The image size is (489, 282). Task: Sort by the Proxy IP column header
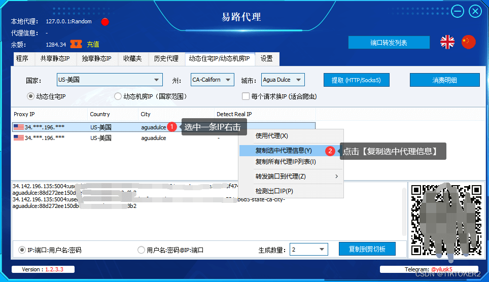click(x=50, y=114)
